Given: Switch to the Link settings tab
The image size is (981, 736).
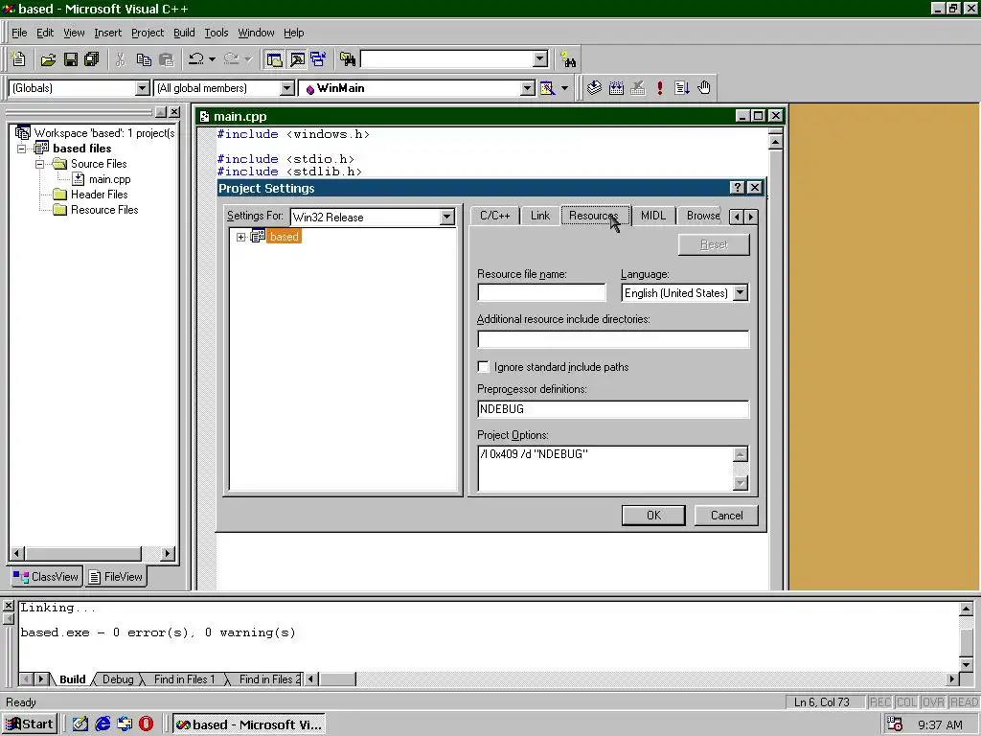Looking at the screenshot, I should pos(540,216).
